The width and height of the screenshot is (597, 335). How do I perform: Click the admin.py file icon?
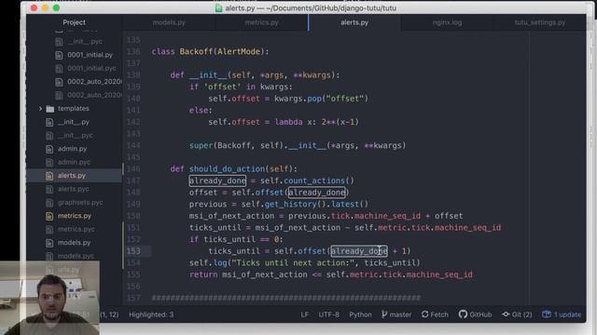[49, 149]
